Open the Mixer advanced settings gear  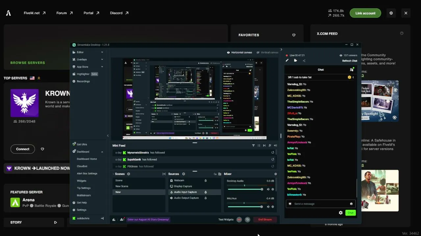click(276, 174)
